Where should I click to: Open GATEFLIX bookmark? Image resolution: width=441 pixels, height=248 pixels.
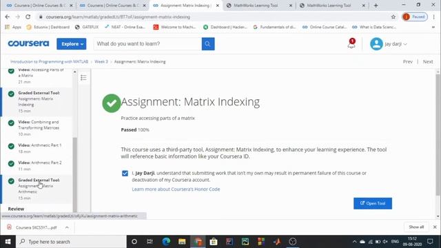pyautogui.click(x=87, y=27)
